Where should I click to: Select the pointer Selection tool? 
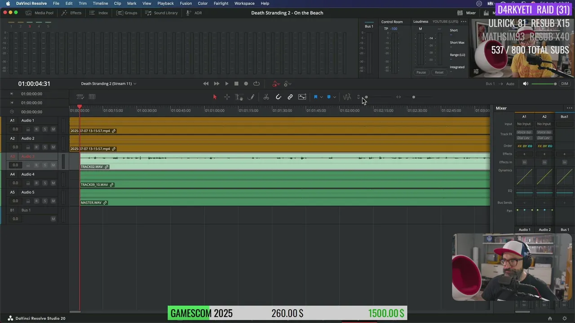(215, 97)
